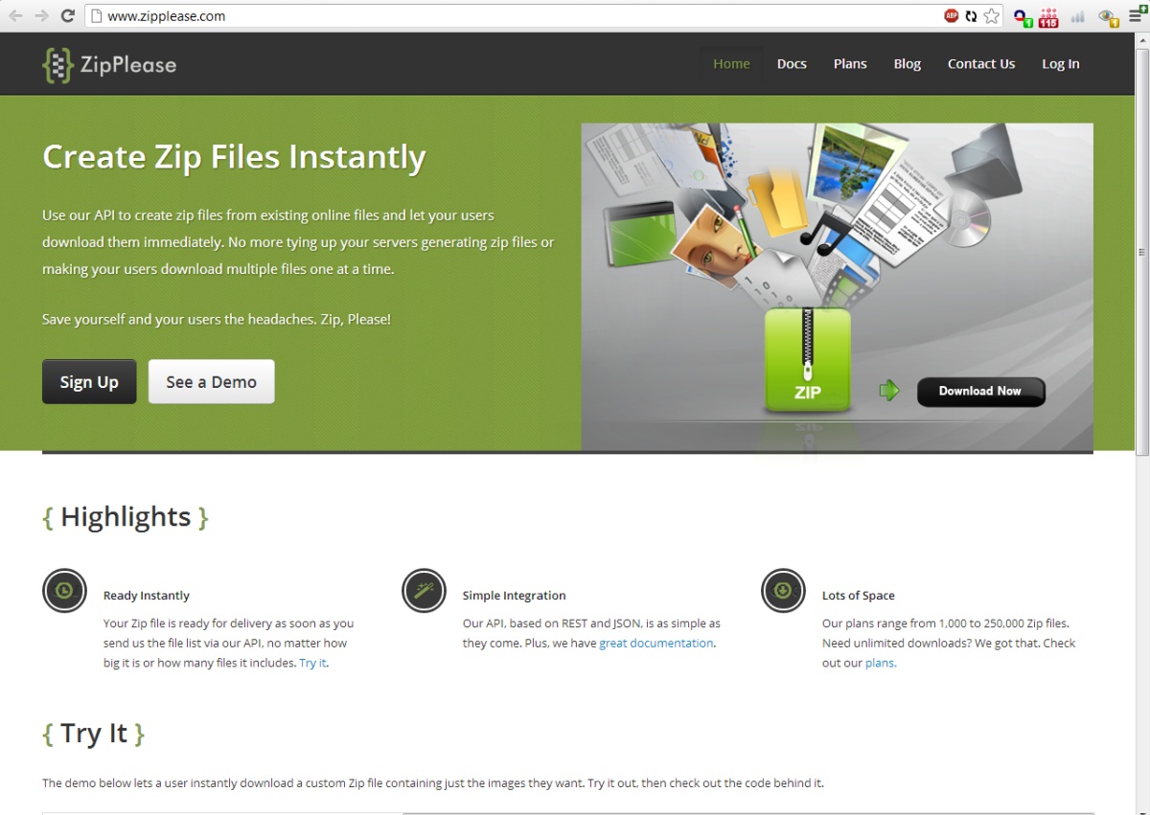Click the ZipPlease logo
1150x815 pixels.
(109, 64)
